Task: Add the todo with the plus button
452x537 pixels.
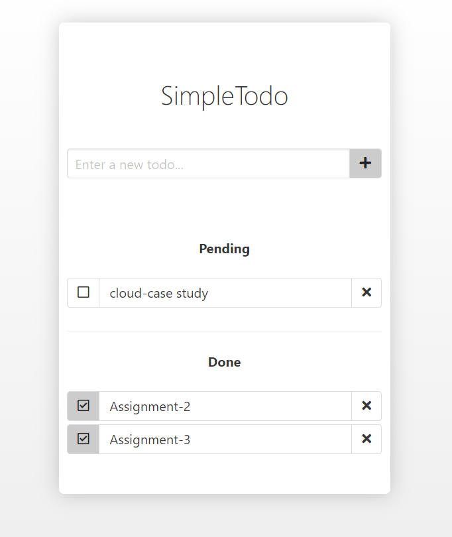Action: pyautogui.click(x=365, y=163)
